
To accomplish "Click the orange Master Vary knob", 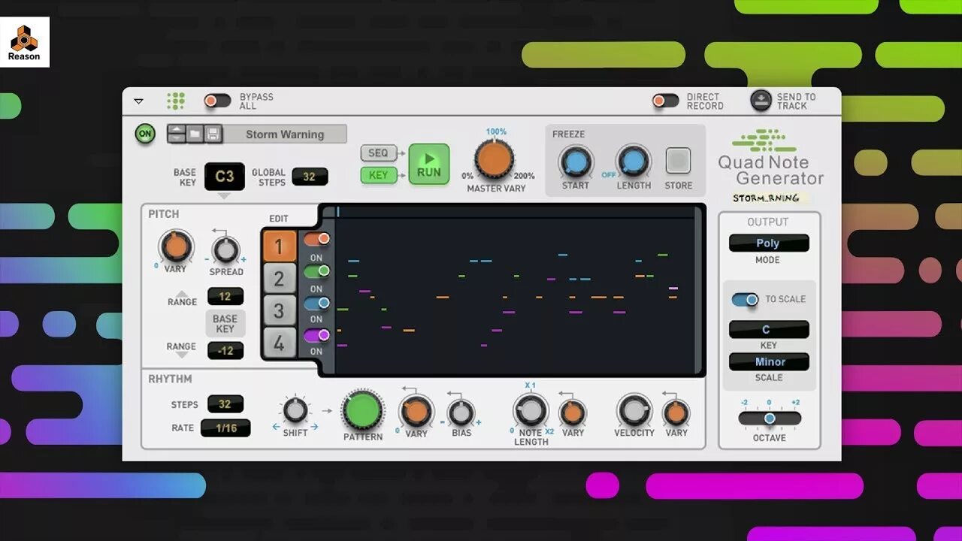I will tap(494, 159).
